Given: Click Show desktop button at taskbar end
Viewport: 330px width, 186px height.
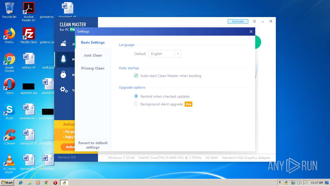Looking at the screenshot, I should pyautogui.click(x=327, y=183).
